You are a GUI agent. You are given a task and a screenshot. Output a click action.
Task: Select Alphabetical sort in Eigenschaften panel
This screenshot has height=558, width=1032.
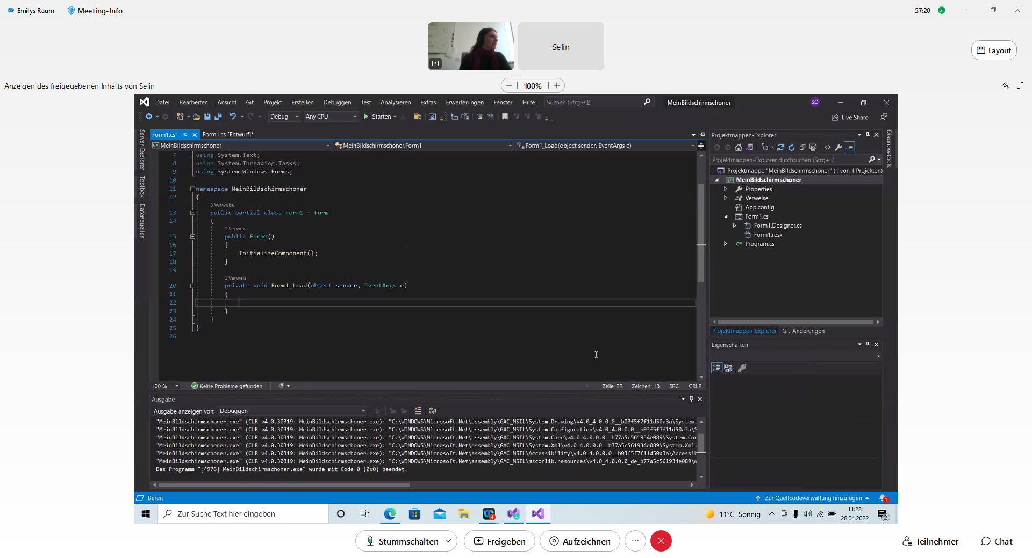728,368
